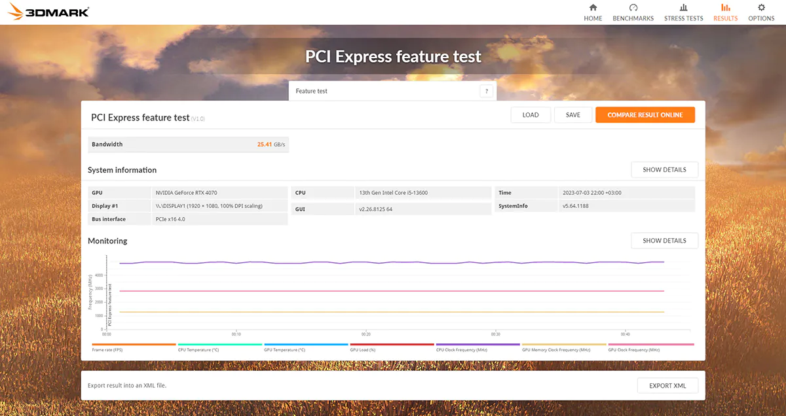Viewport: 786px width, 416px height.
Task: Click the EXPORT XML button
Action: pos(667,386)
